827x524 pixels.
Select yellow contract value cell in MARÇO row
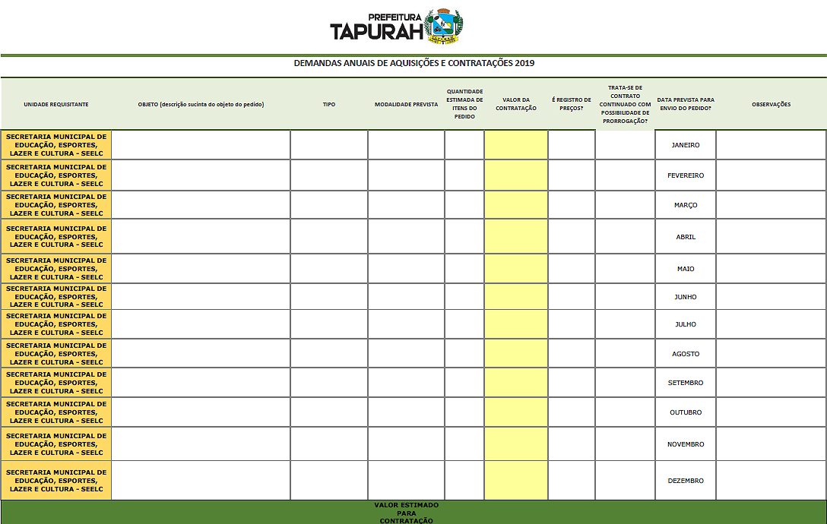(x=515, y=205)
